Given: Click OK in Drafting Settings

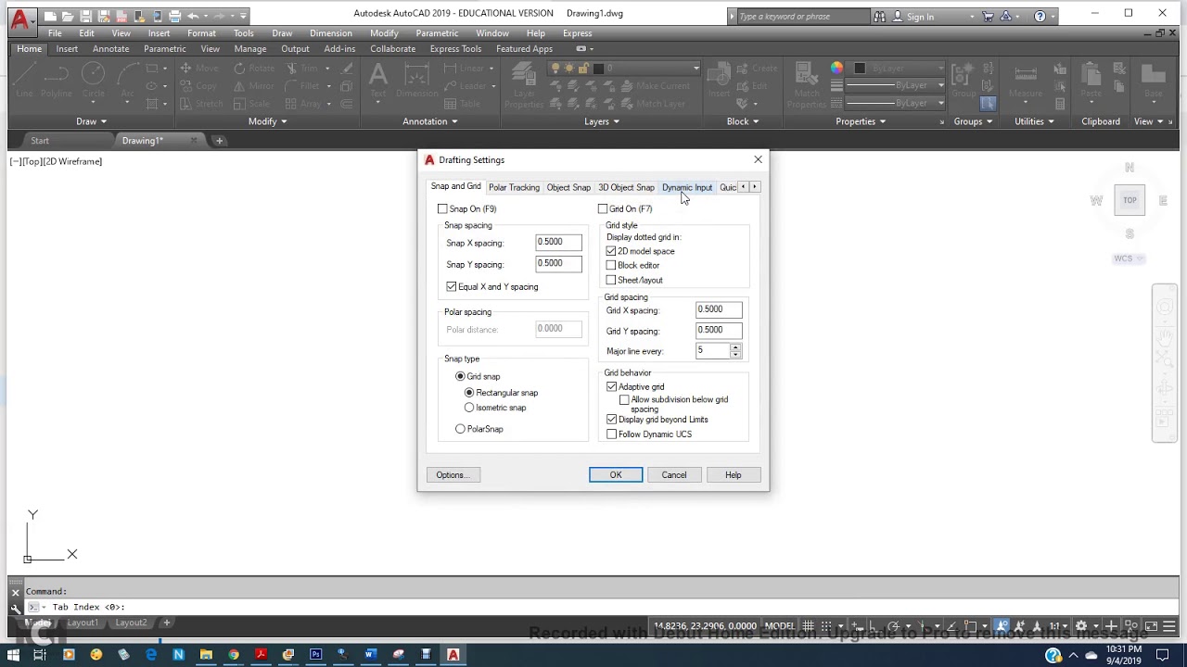Looking at the screenshot, I should 616,475.
